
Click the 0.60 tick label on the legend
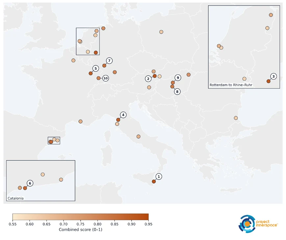click(x=30, y=224)
